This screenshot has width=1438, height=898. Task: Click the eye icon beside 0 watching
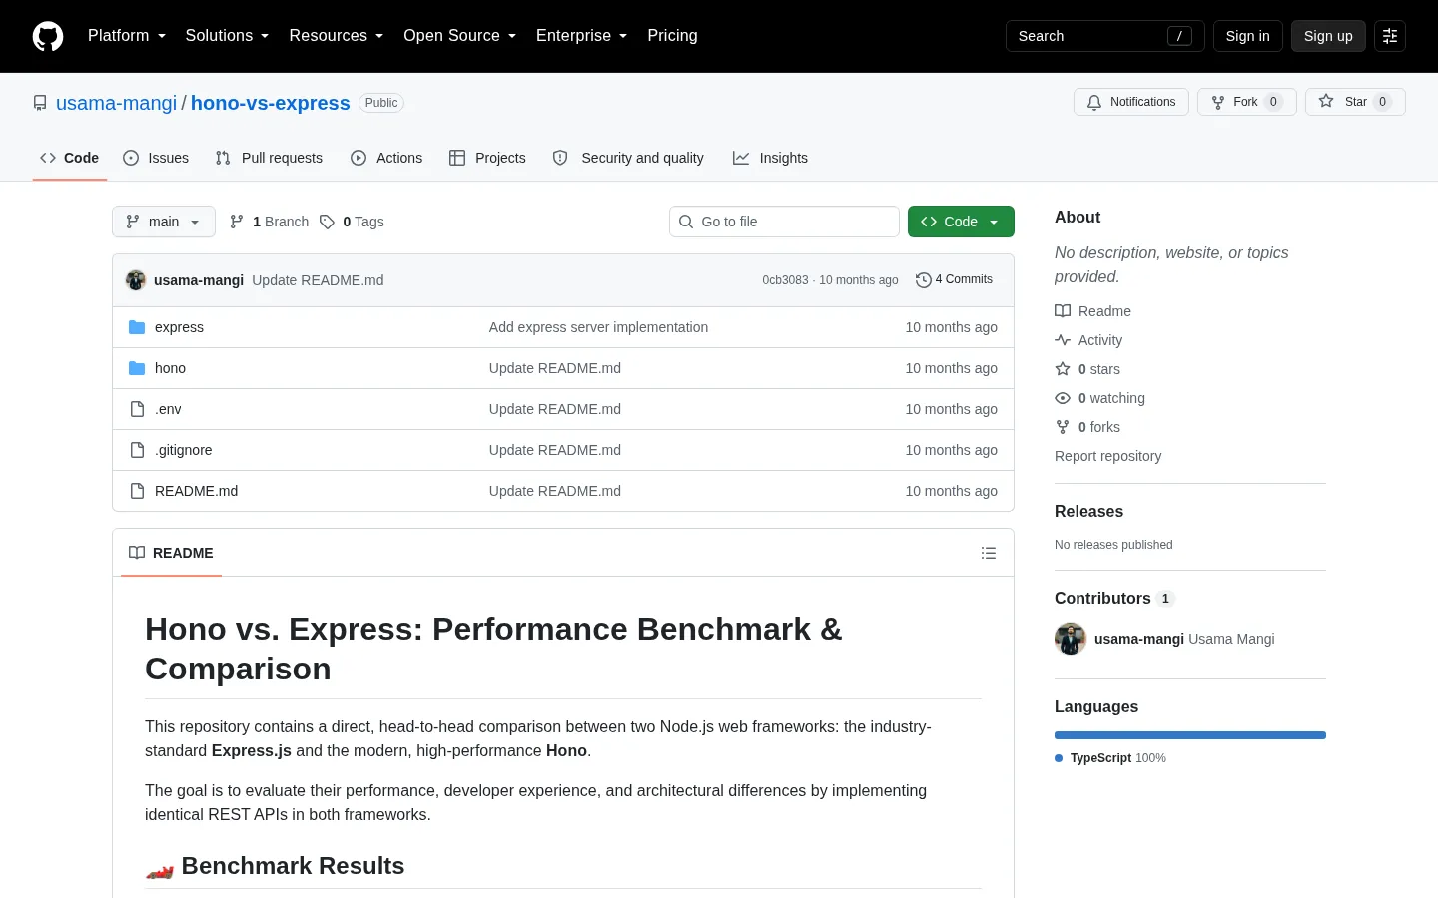coord(1063,398)
